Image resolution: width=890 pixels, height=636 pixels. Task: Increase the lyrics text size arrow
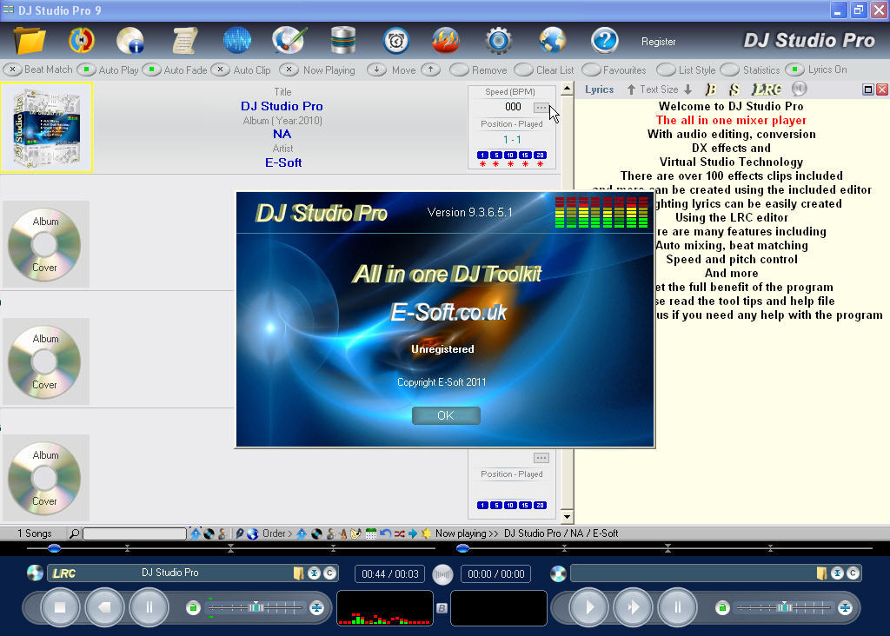point(631,89)
